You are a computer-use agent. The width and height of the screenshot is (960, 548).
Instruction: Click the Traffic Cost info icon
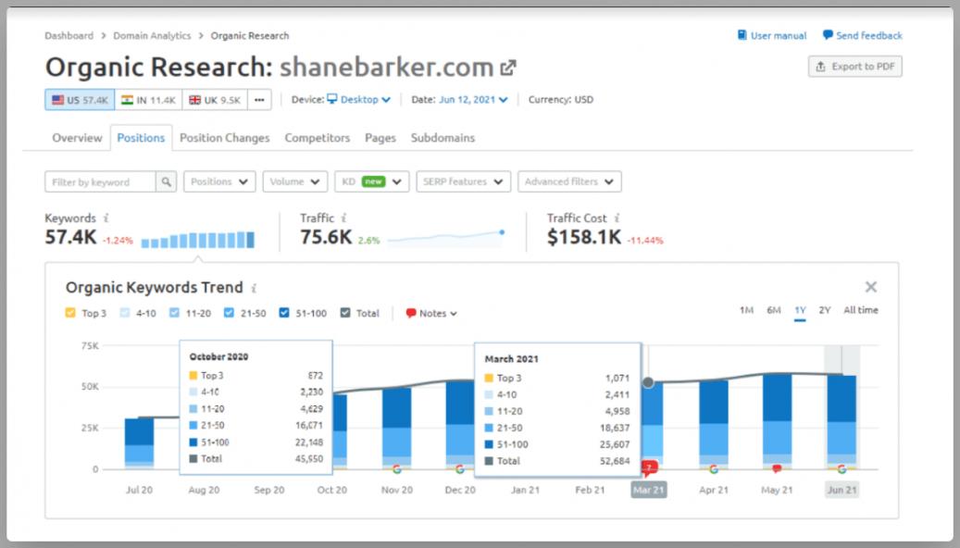coord(617,218)
